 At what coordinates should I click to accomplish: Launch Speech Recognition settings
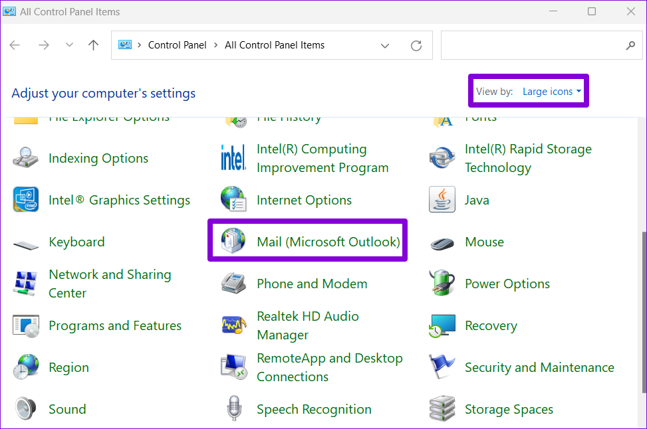[314, 409]
